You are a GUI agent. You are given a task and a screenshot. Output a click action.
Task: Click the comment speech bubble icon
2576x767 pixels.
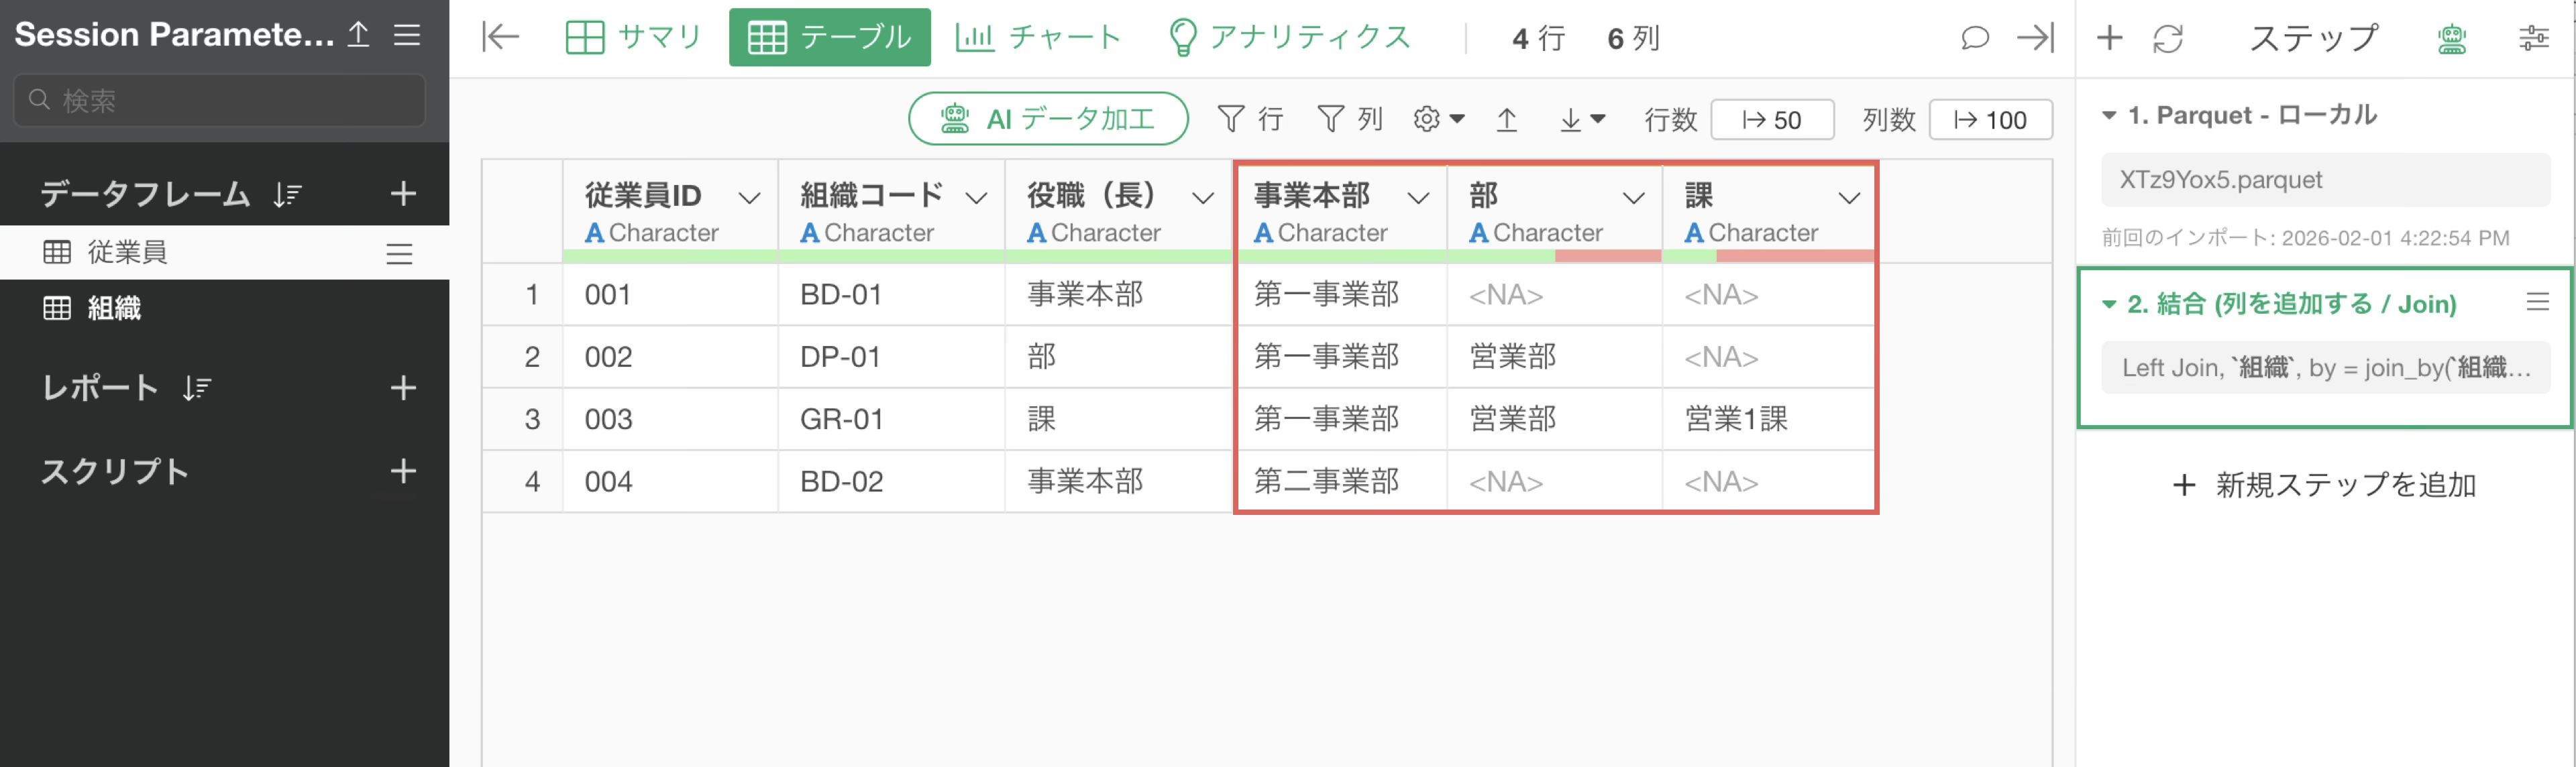1974,38
